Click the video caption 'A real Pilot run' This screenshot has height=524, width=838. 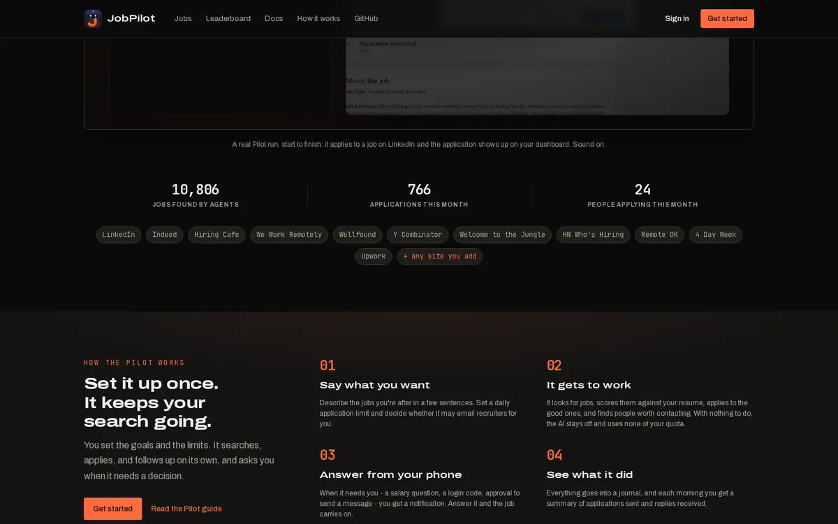click(x=419, y=144)
